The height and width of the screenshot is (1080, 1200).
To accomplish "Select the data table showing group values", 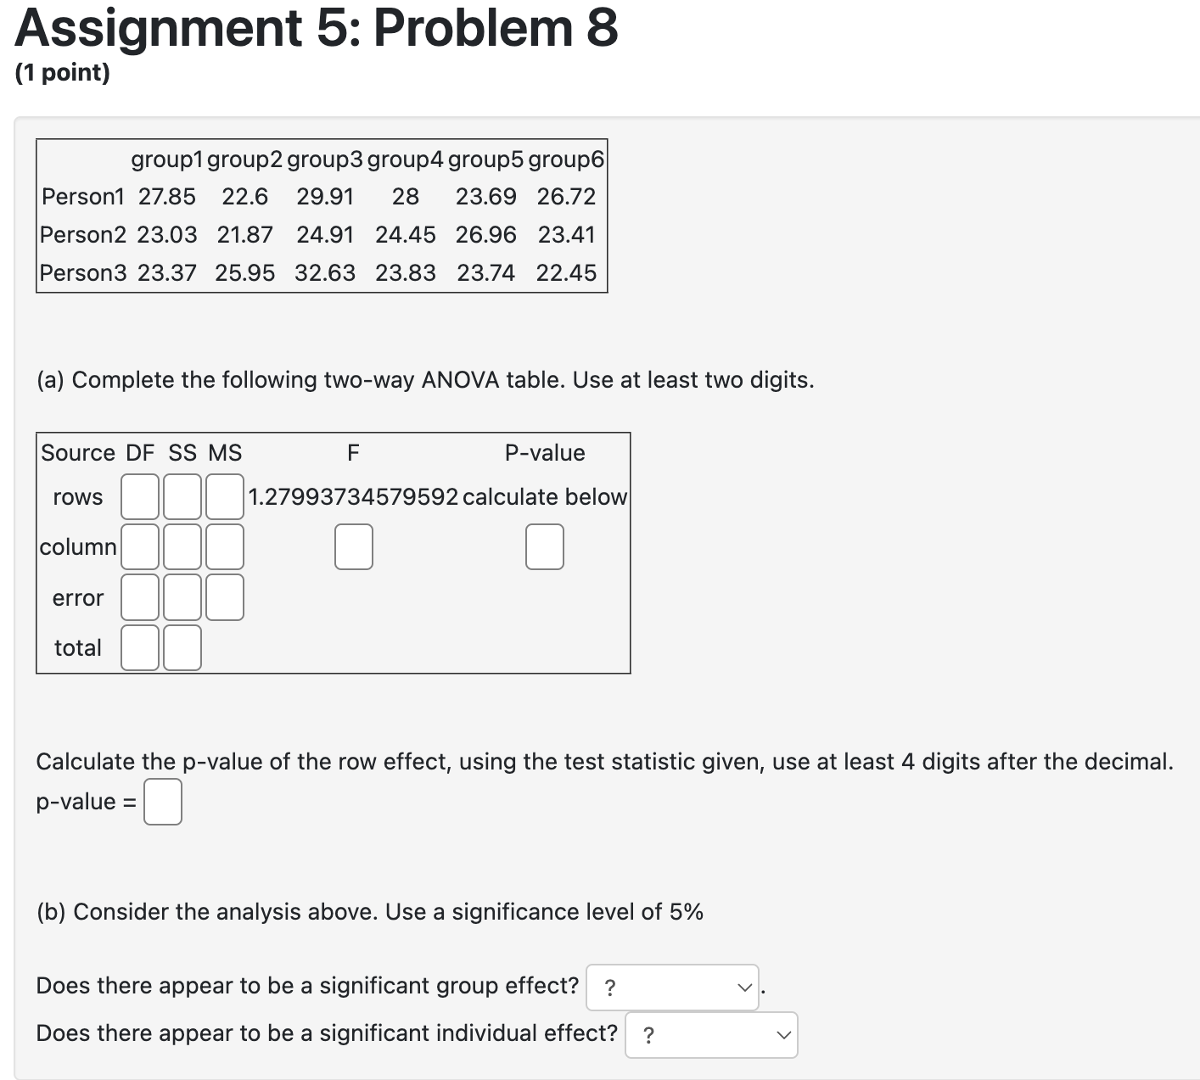I will pos(321,215).
